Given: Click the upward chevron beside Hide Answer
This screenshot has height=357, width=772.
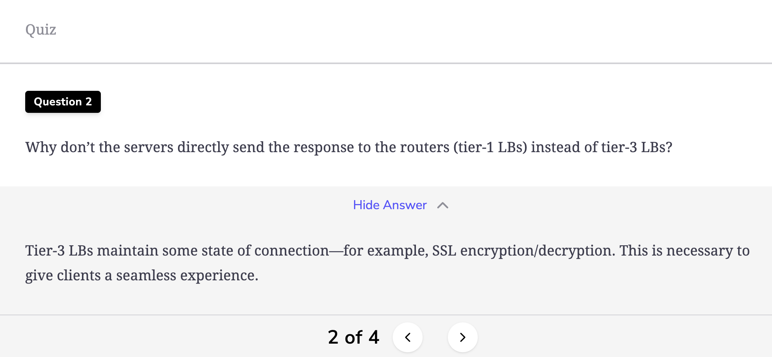Looking at the screenshot, I should coord(443,205).
